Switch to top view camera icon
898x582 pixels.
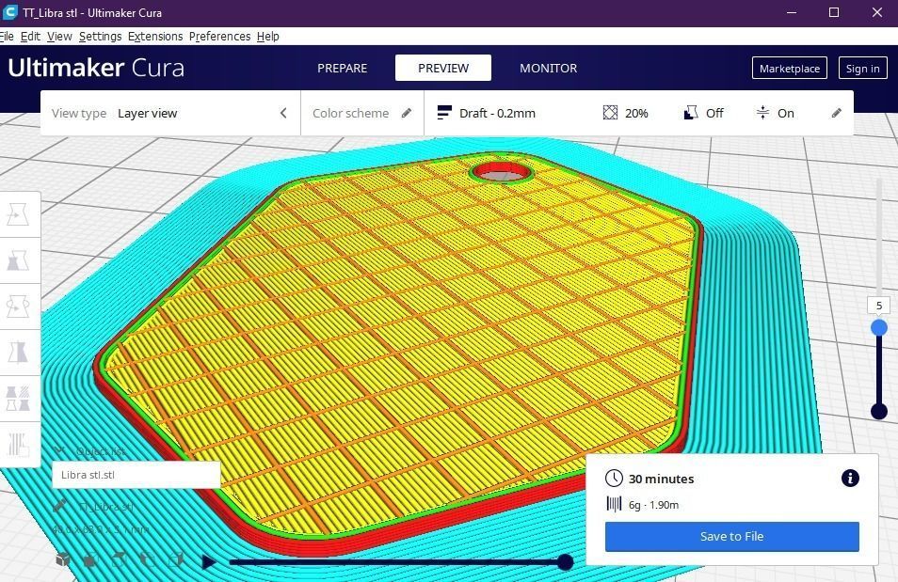pos(120,559)
